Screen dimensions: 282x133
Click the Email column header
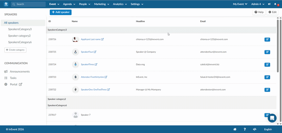pyautogui.click(x=203, y=21)
